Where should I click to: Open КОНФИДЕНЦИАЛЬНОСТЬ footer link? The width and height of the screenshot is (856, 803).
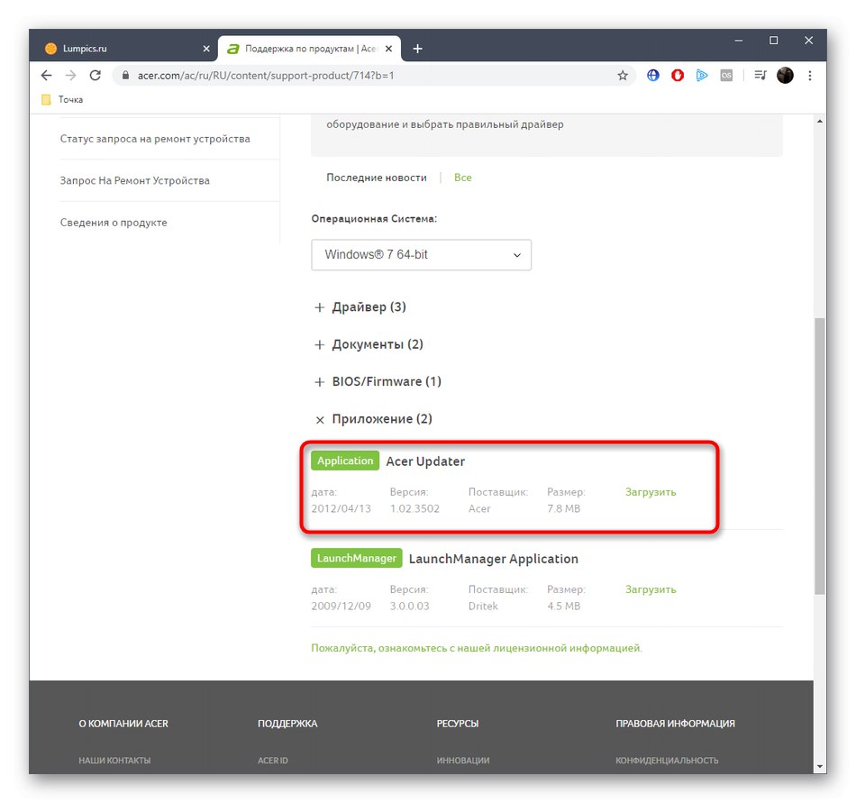click(667, 761)
